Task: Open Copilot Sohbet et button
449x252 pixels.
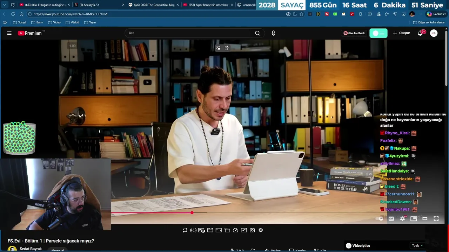Action: pyautogui.click(x=436, y=14)
